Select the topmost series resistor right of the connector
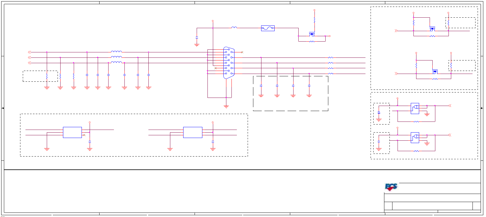Screen dimensions: 486x217 (330, 57)
